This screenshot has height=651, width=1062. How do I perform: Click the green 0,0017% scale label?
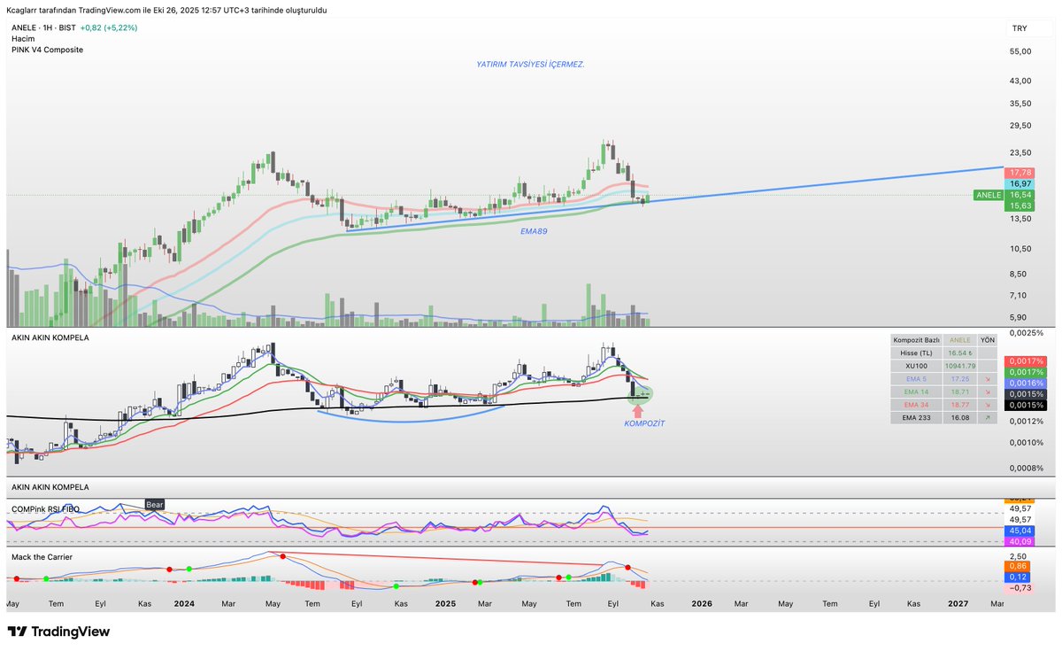coord(1025,372)
